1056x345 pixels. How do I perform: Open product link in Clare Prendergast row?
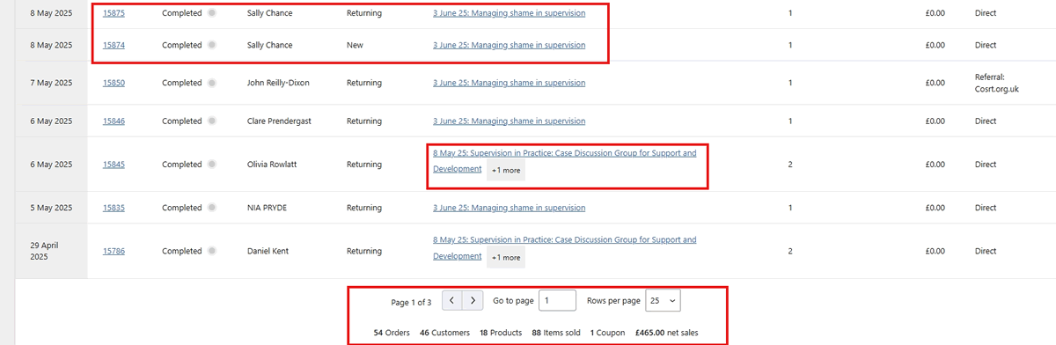click(x=509, y=121)
